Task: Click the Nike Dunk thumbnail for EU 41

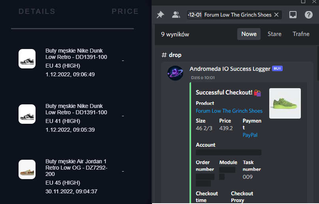Action: coord(27,114)
